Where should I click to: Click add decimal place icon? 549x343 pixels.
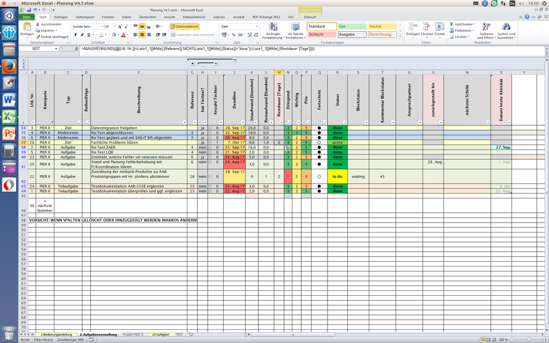249,35
